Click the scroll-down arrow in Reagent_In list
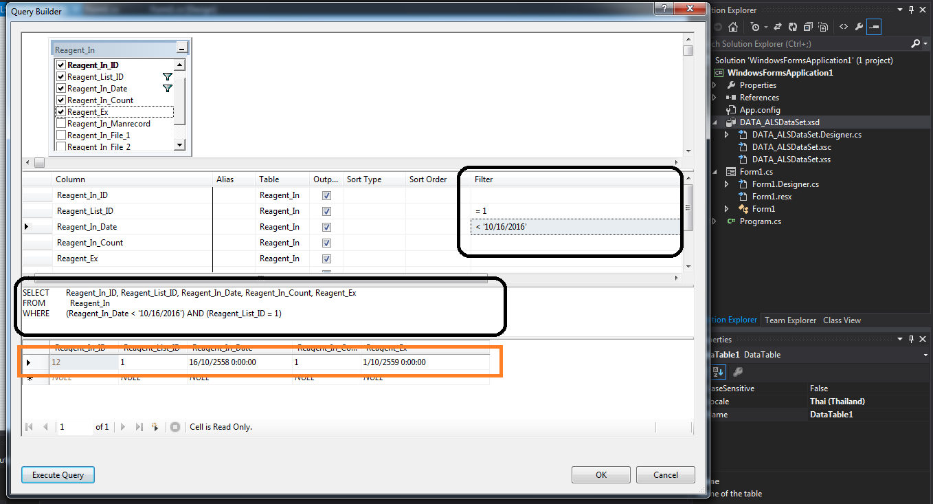 pyautogui.click(x=180, y=145)
